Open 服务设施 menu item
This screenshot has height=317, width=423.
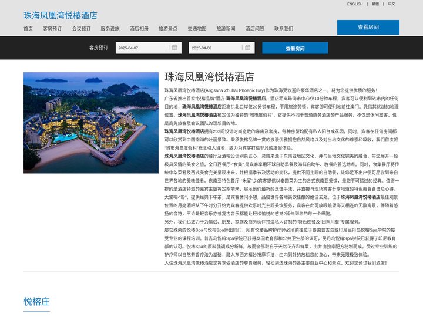(110, 29)
